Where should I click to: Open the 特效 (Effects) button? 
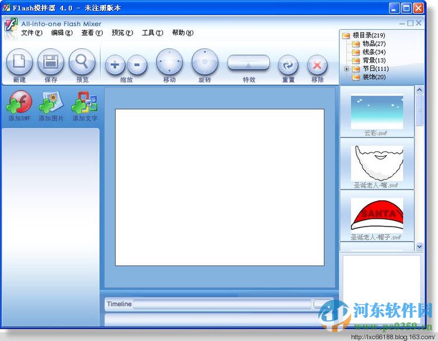point(249,62)
